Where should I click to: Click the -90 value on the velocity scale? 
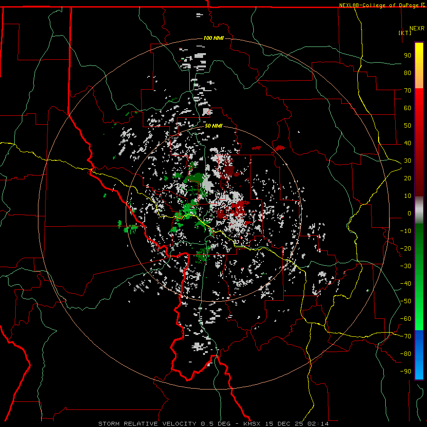pos(406,371)
